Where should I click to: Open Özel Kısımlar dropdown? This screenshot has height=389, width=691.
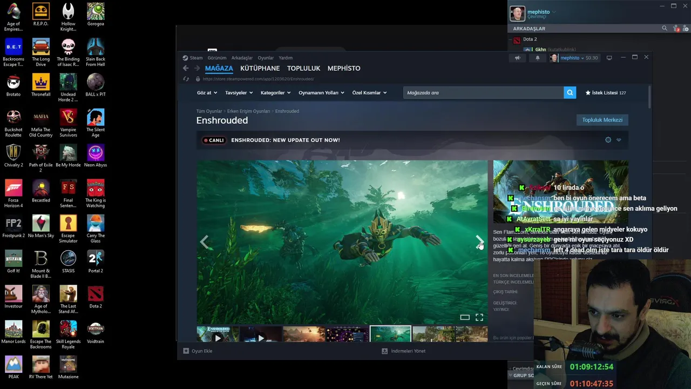coord(369,92)
